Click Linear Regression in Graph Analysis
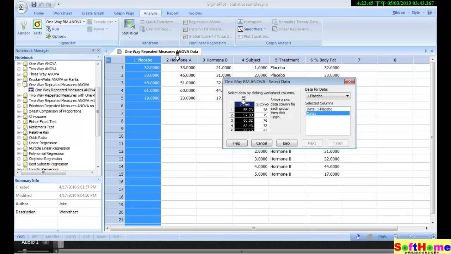This screenshot has height=254, width=451. click(292, 29)
